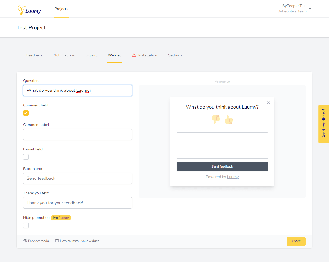Open the Settings tab

[x=175, y=55]
